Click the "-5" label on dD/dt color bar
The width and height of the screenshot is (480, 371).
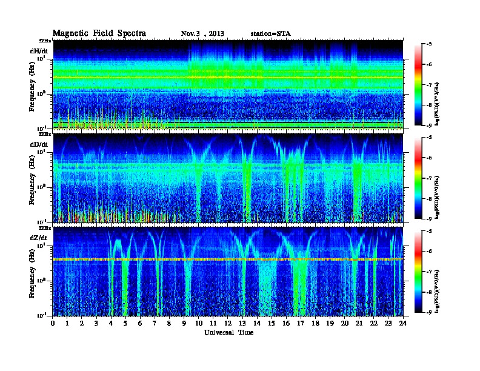pyautogui.click(x=429, y=138)
